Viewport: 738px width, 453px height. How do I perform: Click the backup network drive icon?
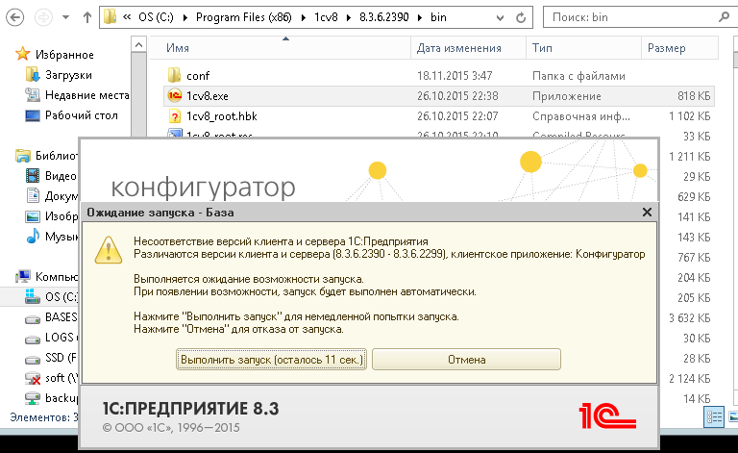pos(32,398)
